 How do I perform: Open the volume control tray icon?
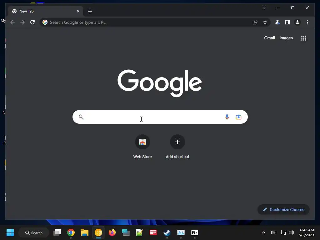(x=291, y=232)
